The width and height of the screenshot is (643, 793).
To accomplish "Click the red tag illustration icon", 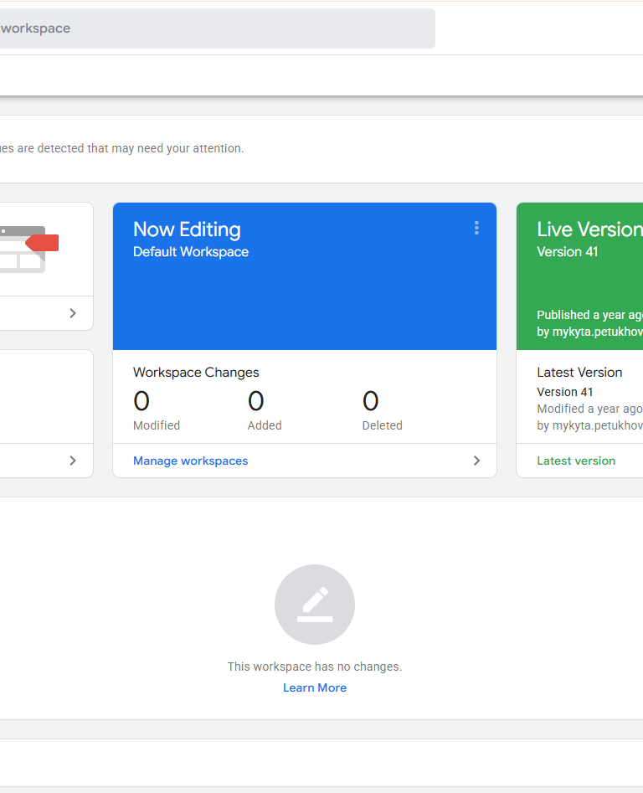I will coord(42,243).
